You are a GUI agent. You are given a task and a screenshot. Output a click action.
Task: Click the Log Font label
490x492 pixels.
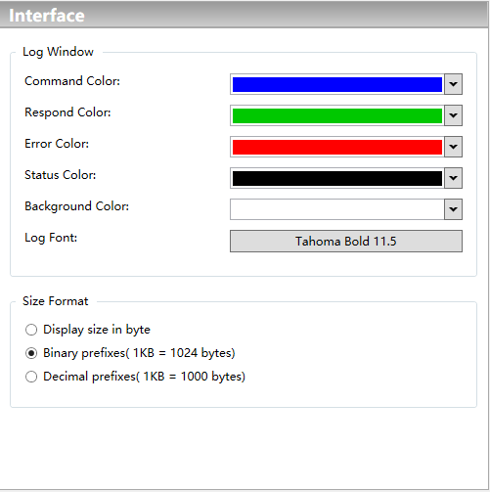(x=51, y=238)
